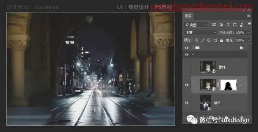This screenshot has width=258, height=132.
Task: Open the Layers panel menu
Action: [248, 16]
